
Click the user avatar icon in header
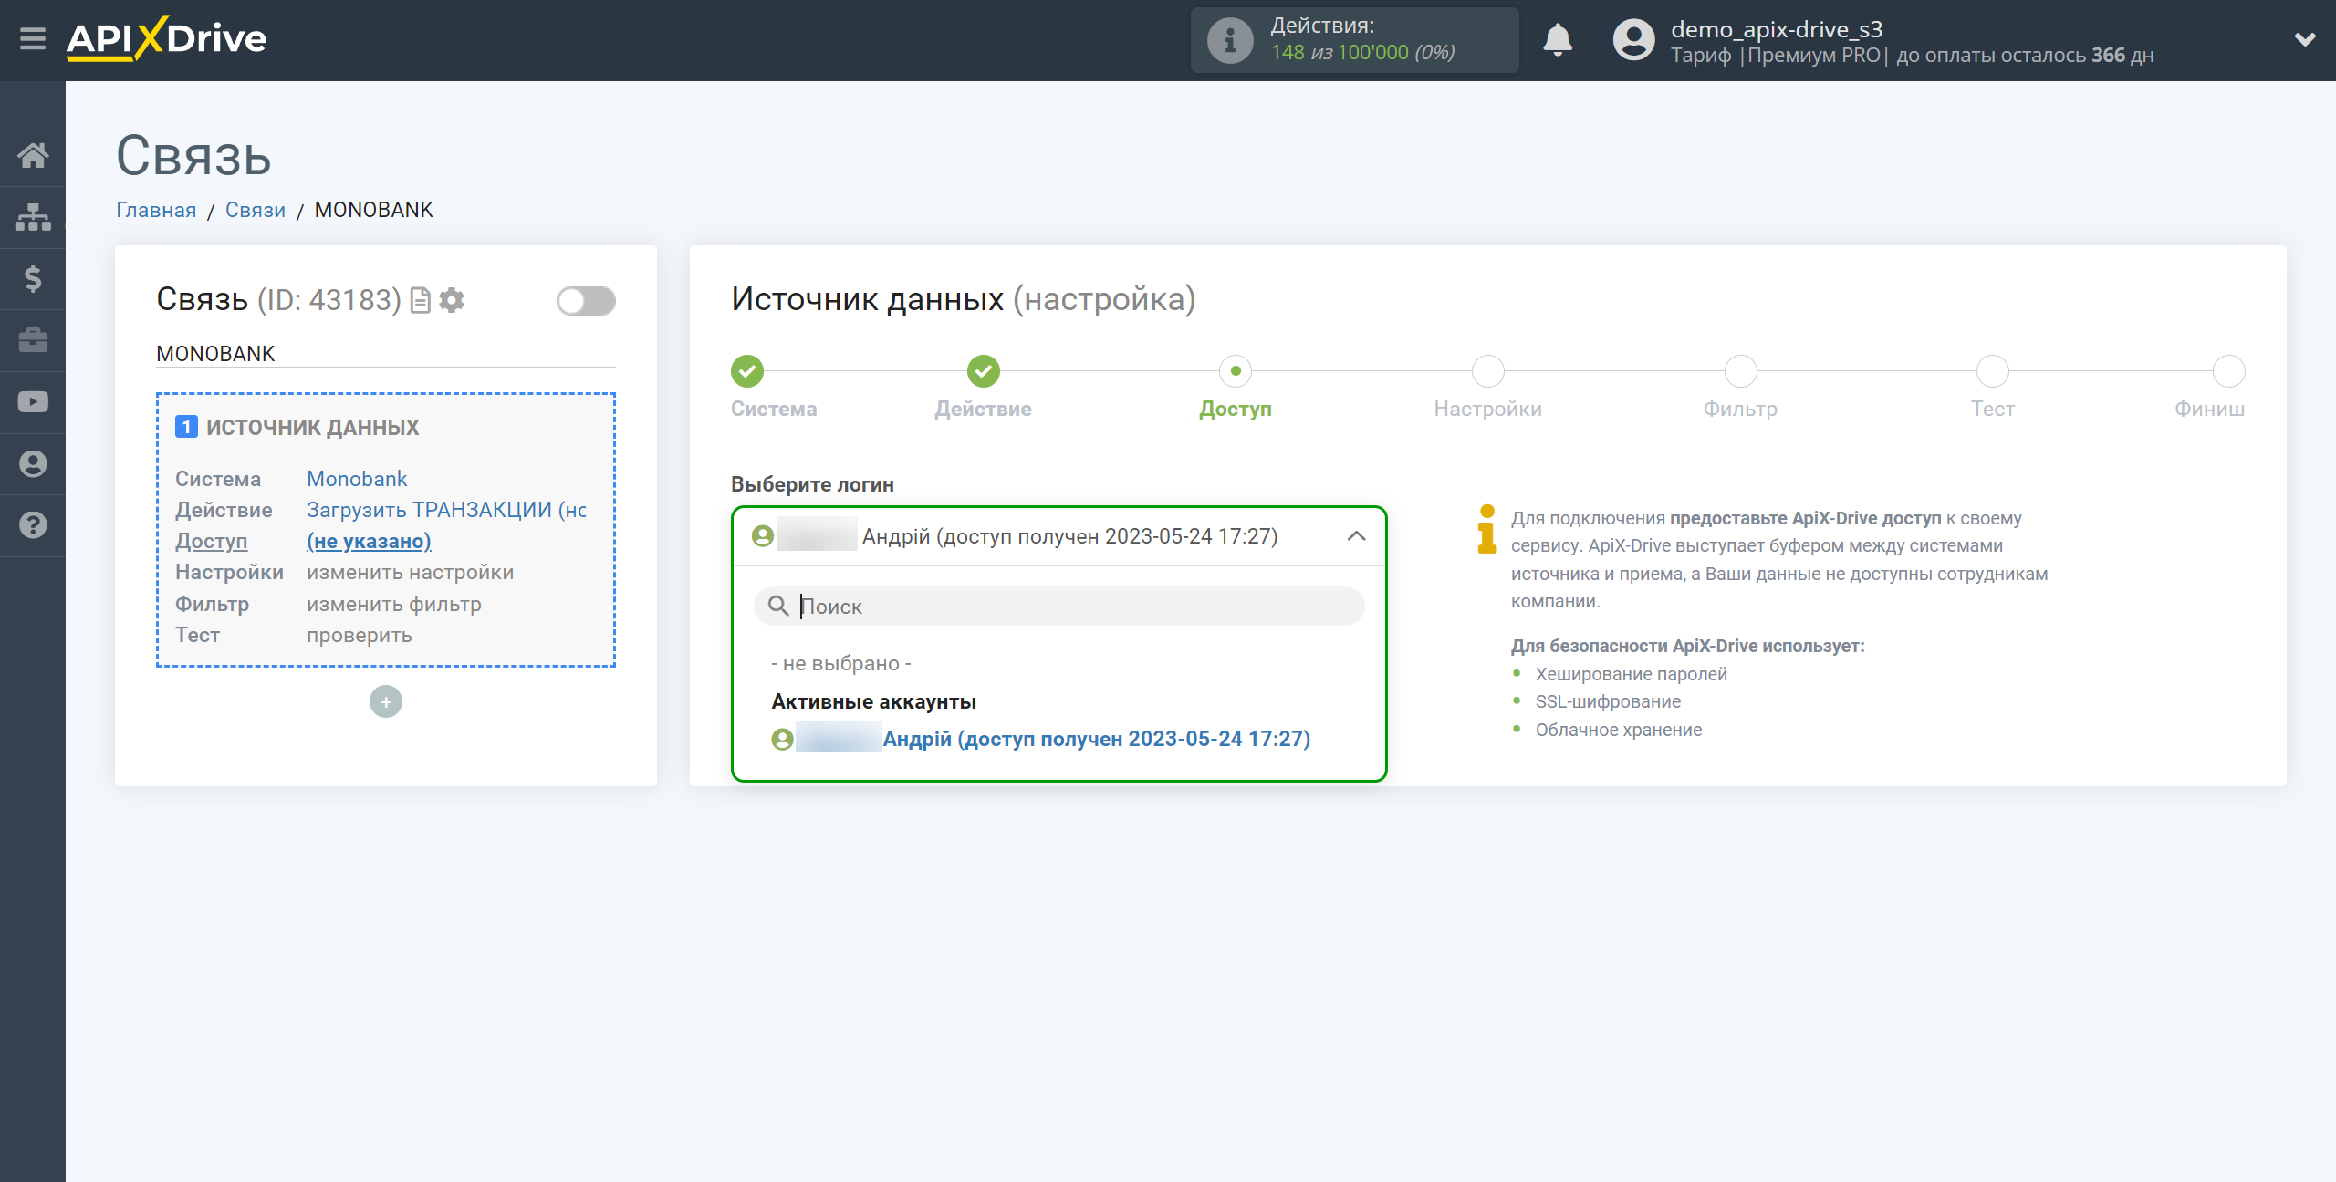(x=1633, y=40)
